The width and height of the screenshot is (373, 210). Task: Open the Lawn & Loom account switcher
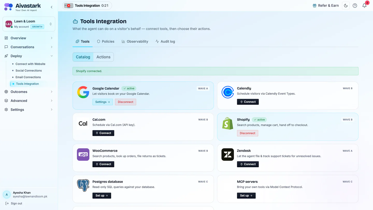tap(29, 24)
